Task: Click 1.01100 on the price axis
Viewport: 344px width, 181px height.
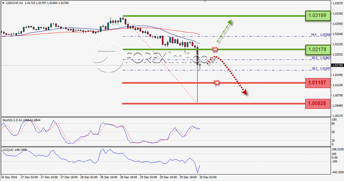Action: click(337, 85)
